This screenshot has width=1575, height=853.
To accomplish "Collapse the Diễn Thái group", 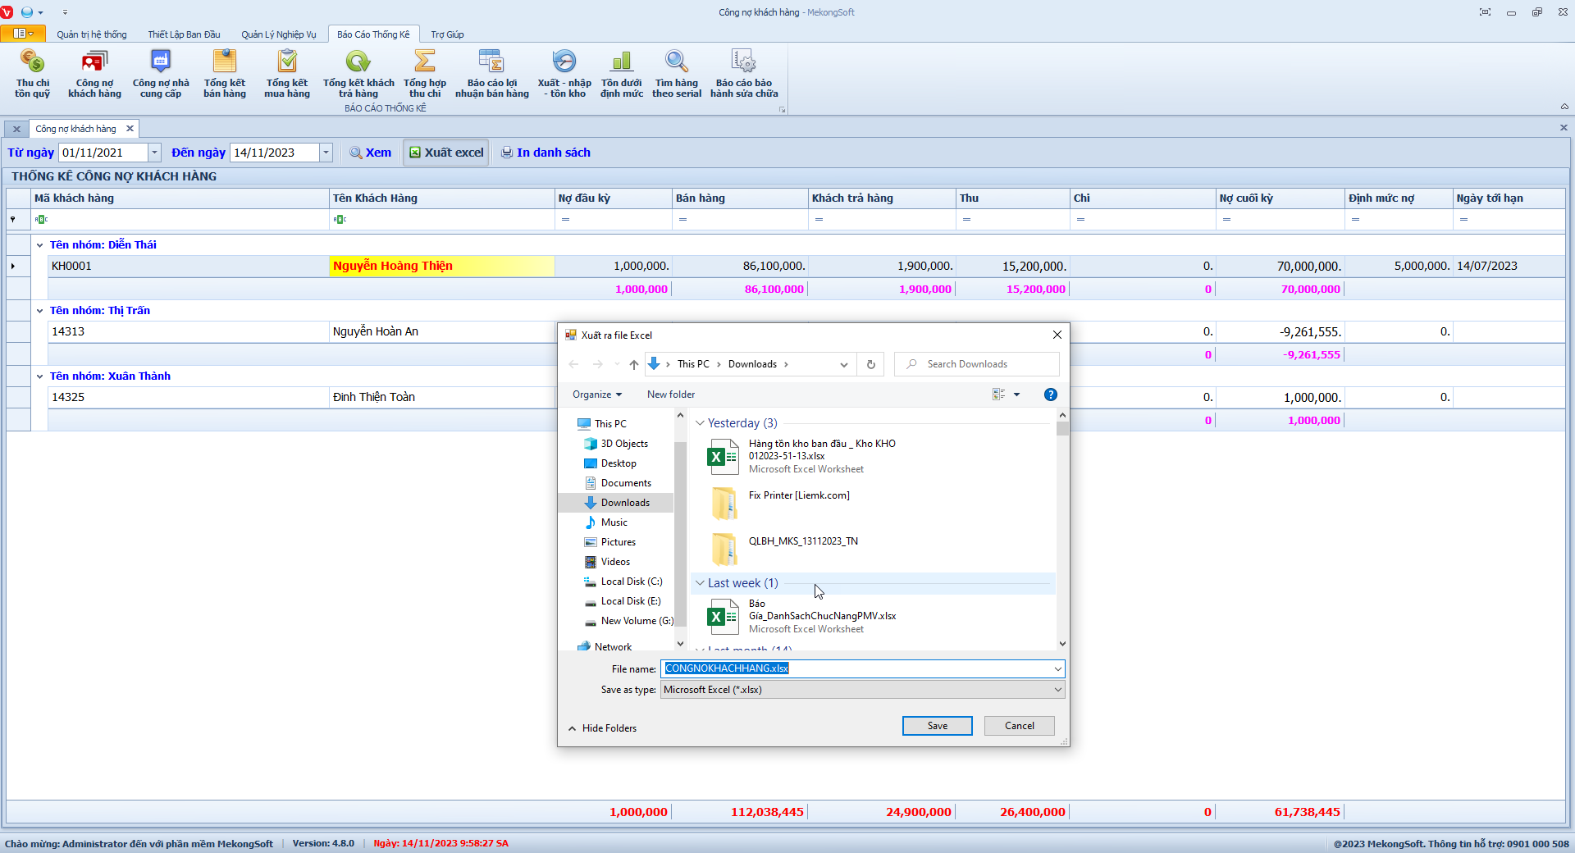I will click(x=39, y=245).
